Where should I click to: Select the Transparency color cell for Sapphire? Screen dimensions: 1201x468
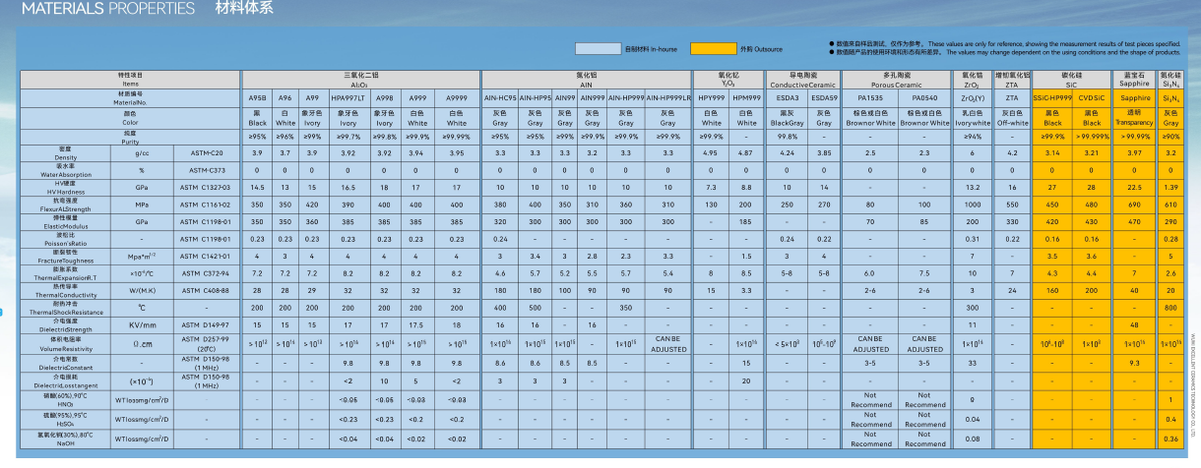[1136, 117]
